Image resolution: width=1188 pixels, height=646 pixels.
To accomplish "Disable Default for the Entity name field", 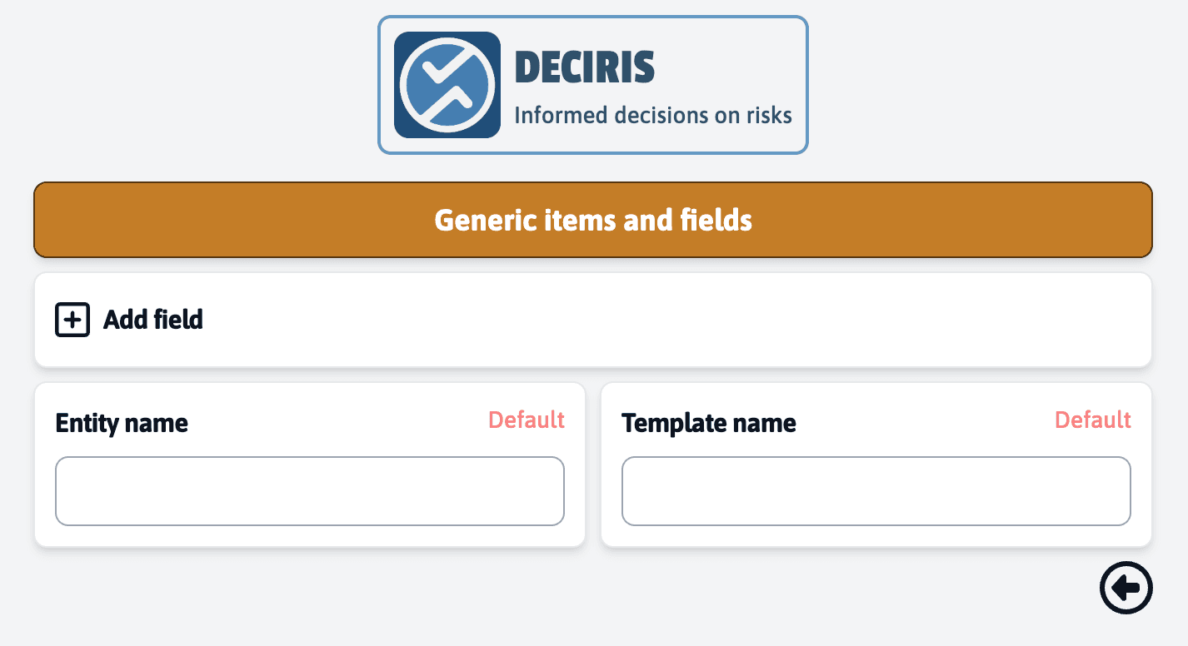I will 526,420.
